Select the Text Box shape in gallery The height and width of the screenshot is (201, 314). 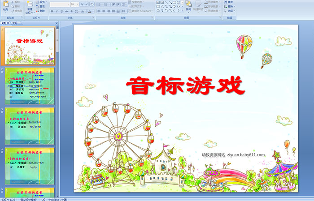158,2
